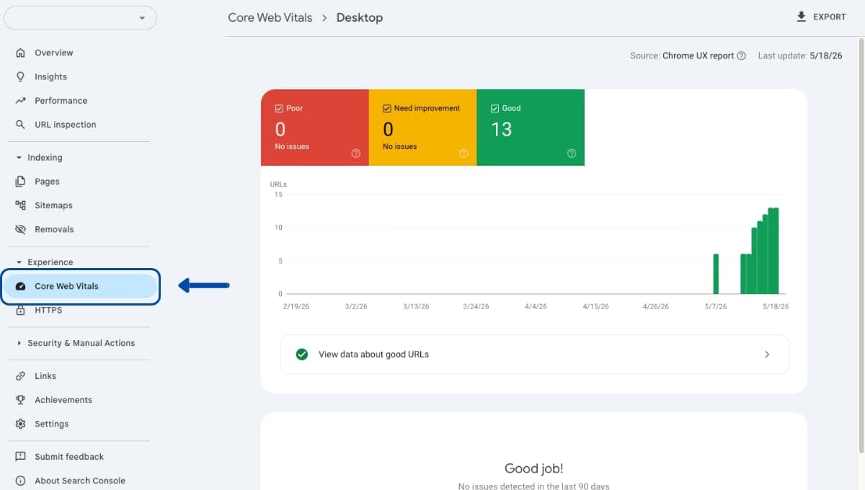Click help icon in the Good card
The height and width of the screenshot is (490, 865).
coord(572,153)
